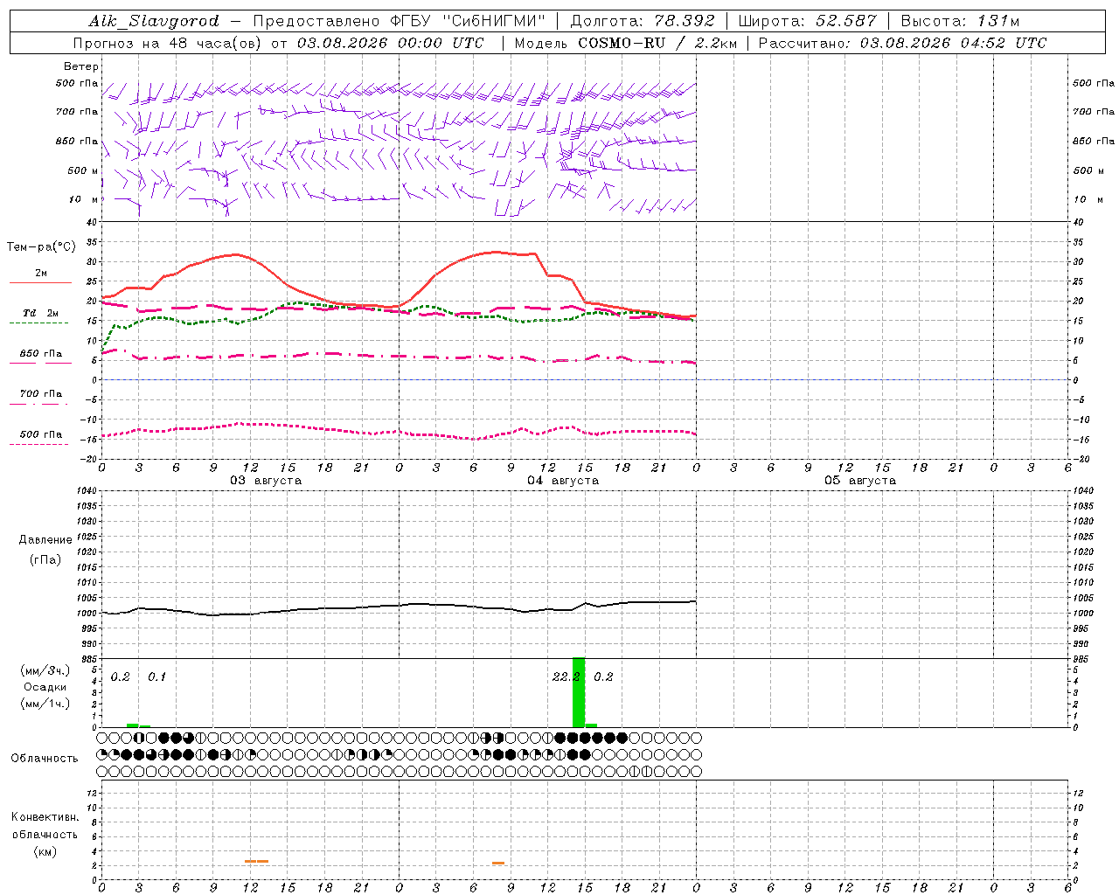Click the 04 августа date label
Image resolution: width=1119 pixels, height=895 pixels.
point(563,481)
